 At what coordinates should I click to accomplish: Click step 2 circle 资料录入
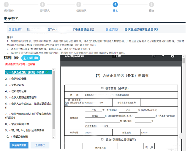pyautogui.click(x=42, y=5)
